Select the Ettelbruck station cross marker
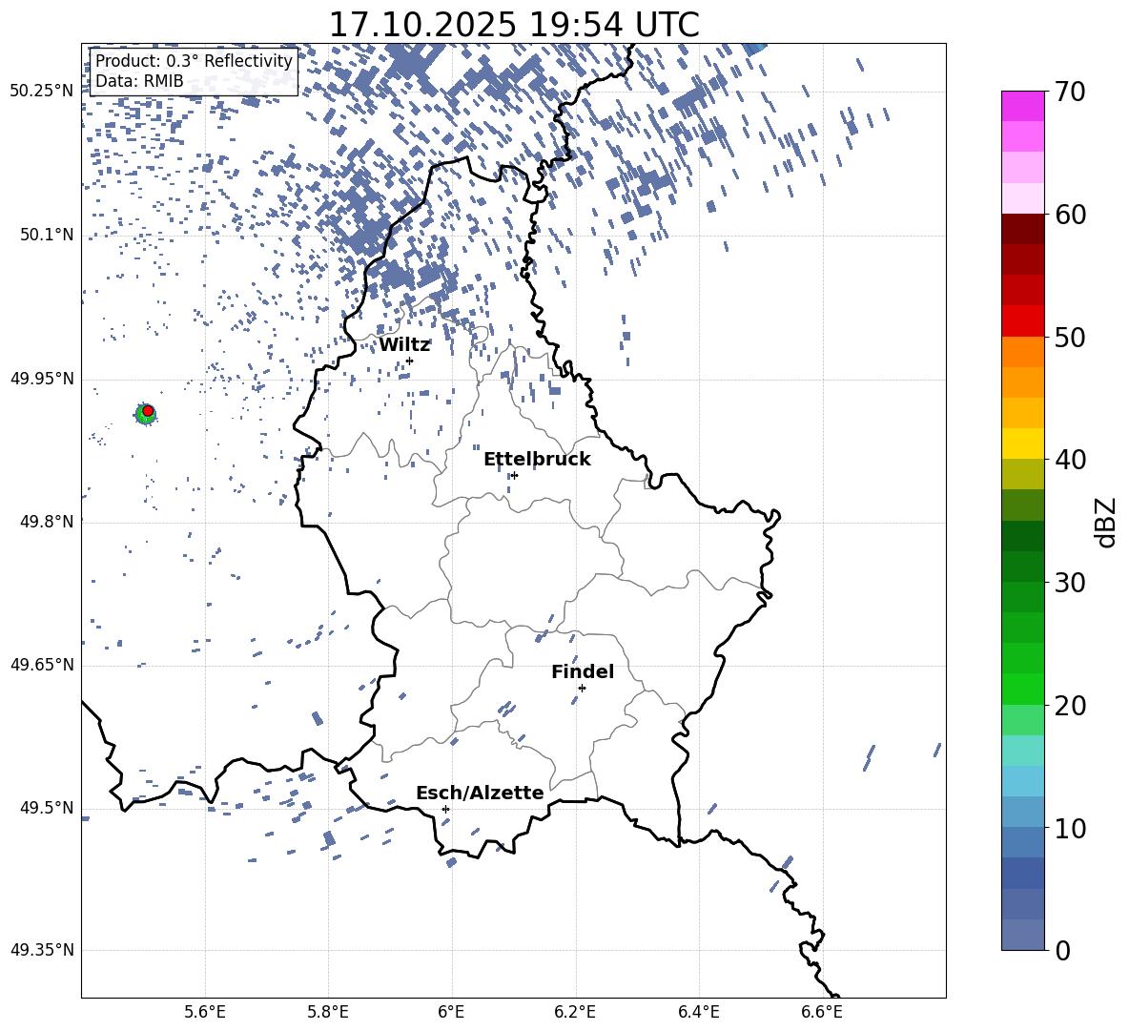This screenshot has width=1129, height=1031. (514, 475)
